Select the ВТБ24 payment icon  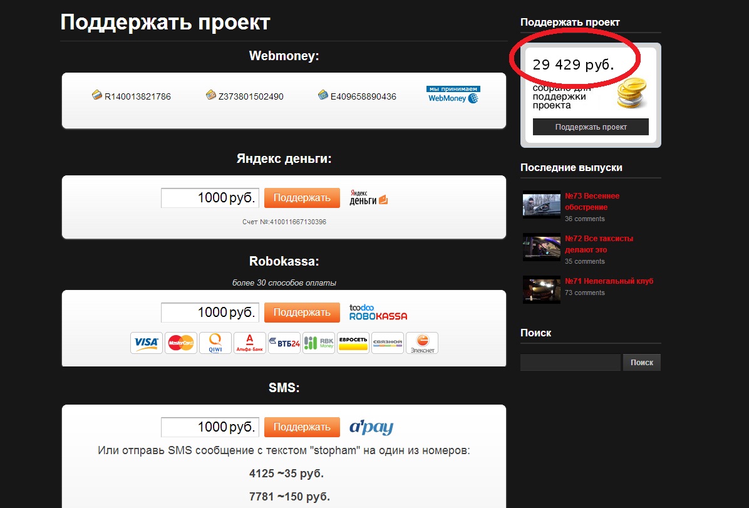(284, 343)
